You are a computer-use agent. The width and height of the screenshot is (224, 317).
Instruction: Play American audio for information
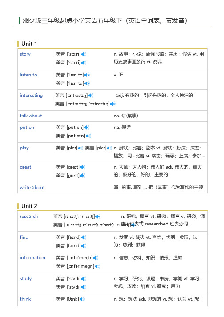[x=97, y=266]
